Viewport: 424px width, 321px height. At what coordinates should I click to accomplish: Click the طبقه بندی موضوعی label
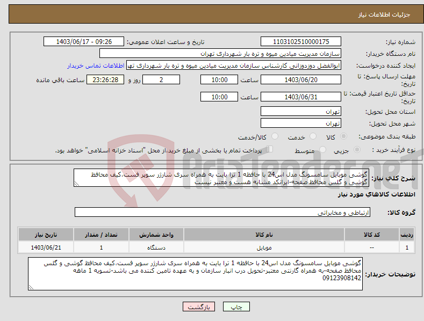pos(387,137)
